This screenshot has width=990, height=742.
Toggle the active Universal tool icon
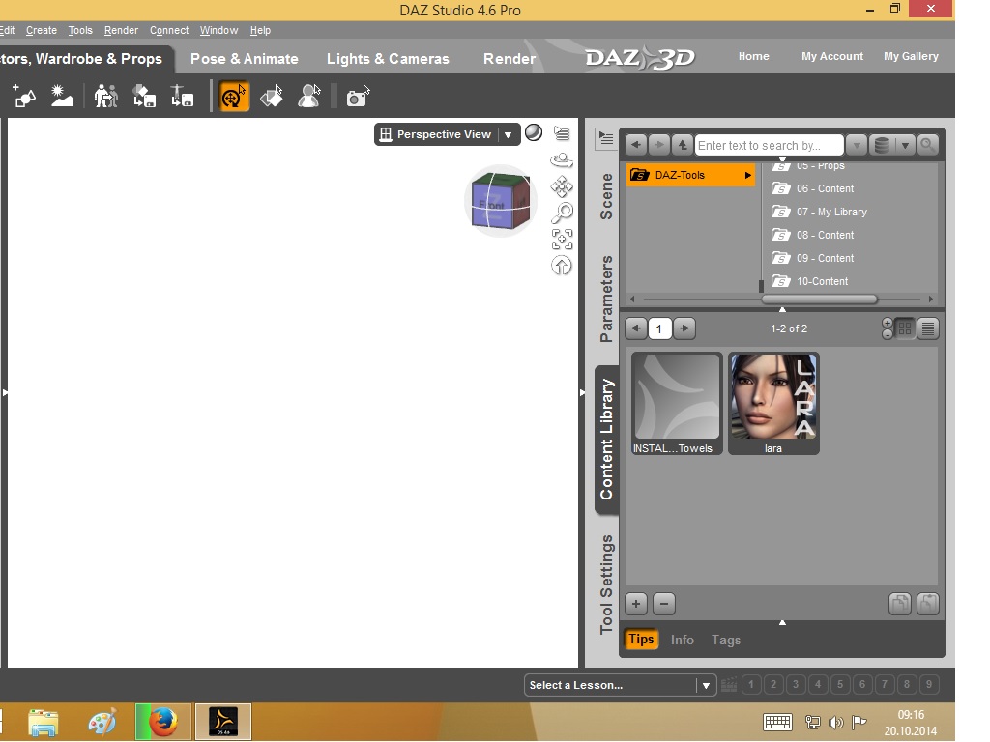[x=234, y=97]
